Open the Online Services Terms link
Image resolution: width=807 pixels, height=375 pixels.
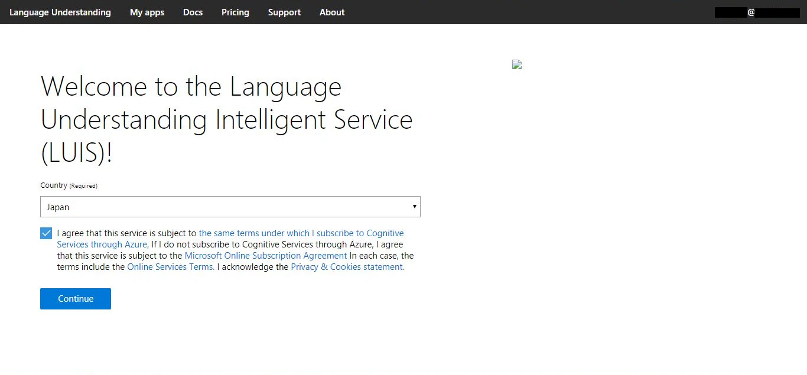tap(171, 267)
